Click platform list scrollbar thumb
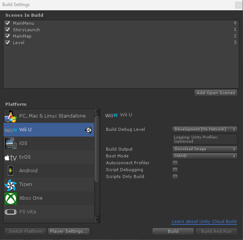243x240 pixels. (97, 149)
